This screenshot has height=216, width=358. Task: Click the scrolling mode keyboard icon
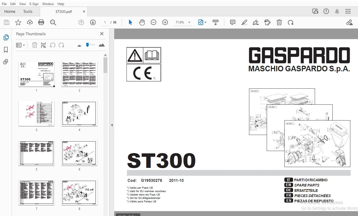(216, 23)
